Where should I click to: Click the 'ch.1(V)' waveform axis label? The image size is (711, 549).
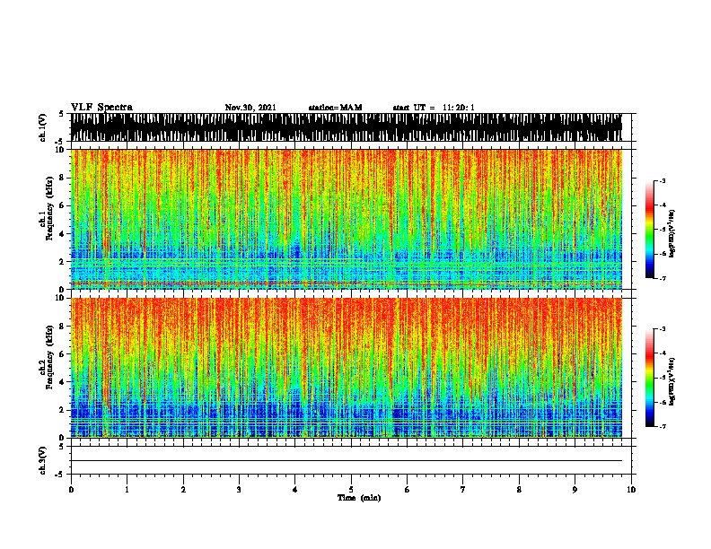point(43,127)
